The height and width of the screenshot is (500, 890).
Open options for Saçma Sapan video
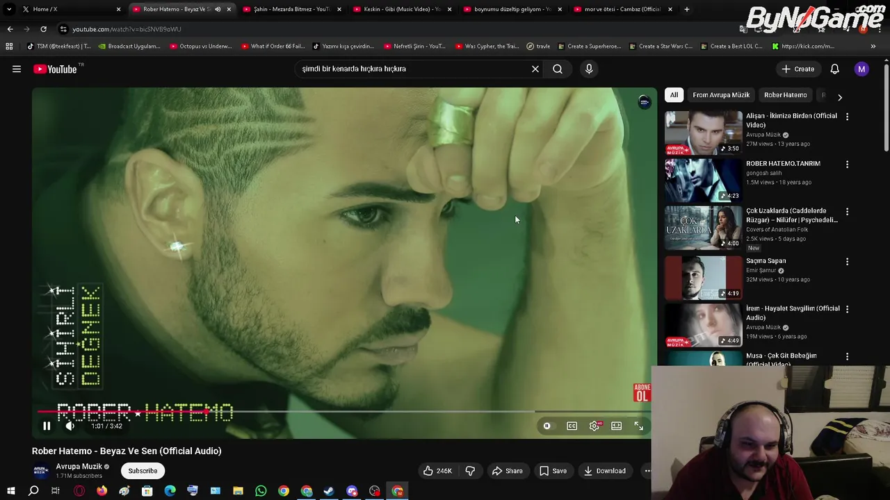(x=847, y=262)
